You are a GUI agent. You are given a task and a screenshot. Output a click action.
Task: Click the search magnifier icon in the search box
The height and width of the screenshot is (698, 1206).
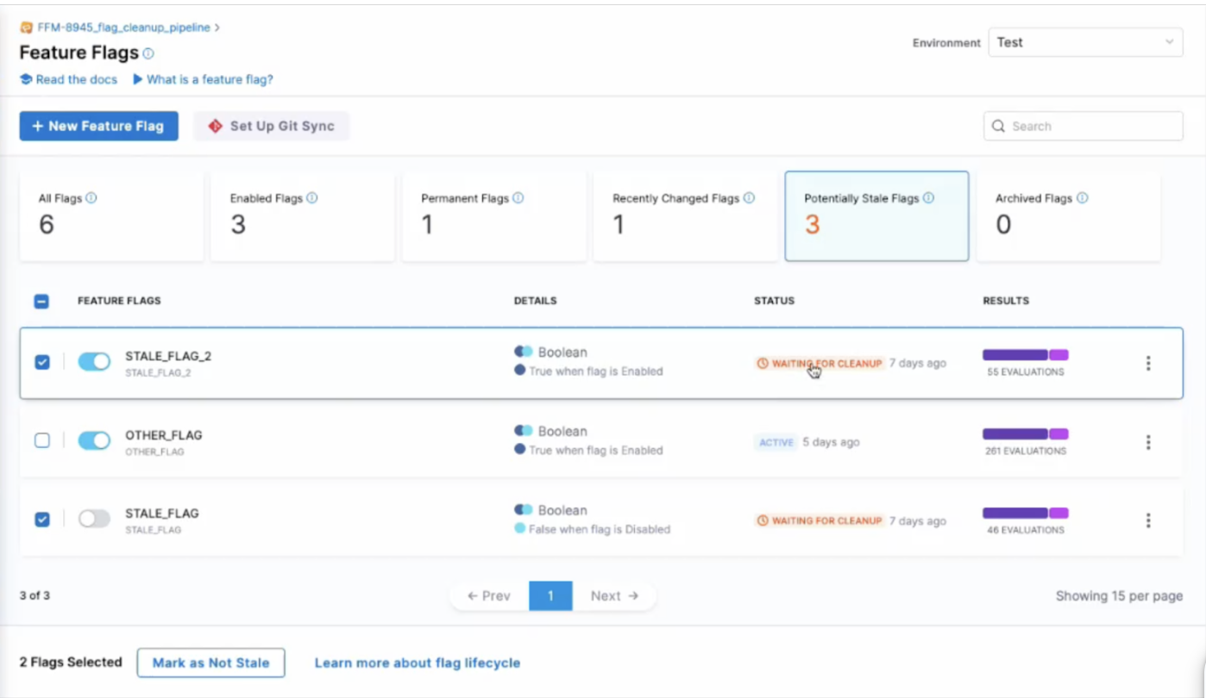tap(998, 126)
